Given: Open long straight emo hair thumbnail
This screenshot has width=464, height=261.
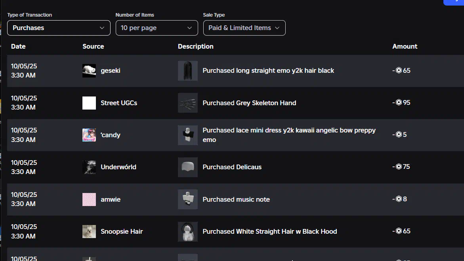Looking at the screenshot, I should [188, 71].
